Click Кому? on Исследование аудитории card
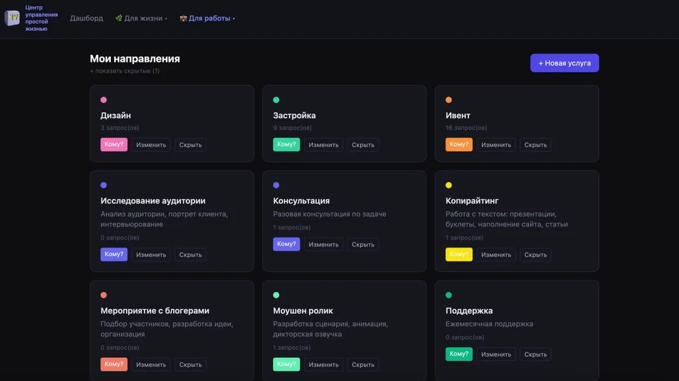Viewport: 679px width, 381px height. (114, 255)
